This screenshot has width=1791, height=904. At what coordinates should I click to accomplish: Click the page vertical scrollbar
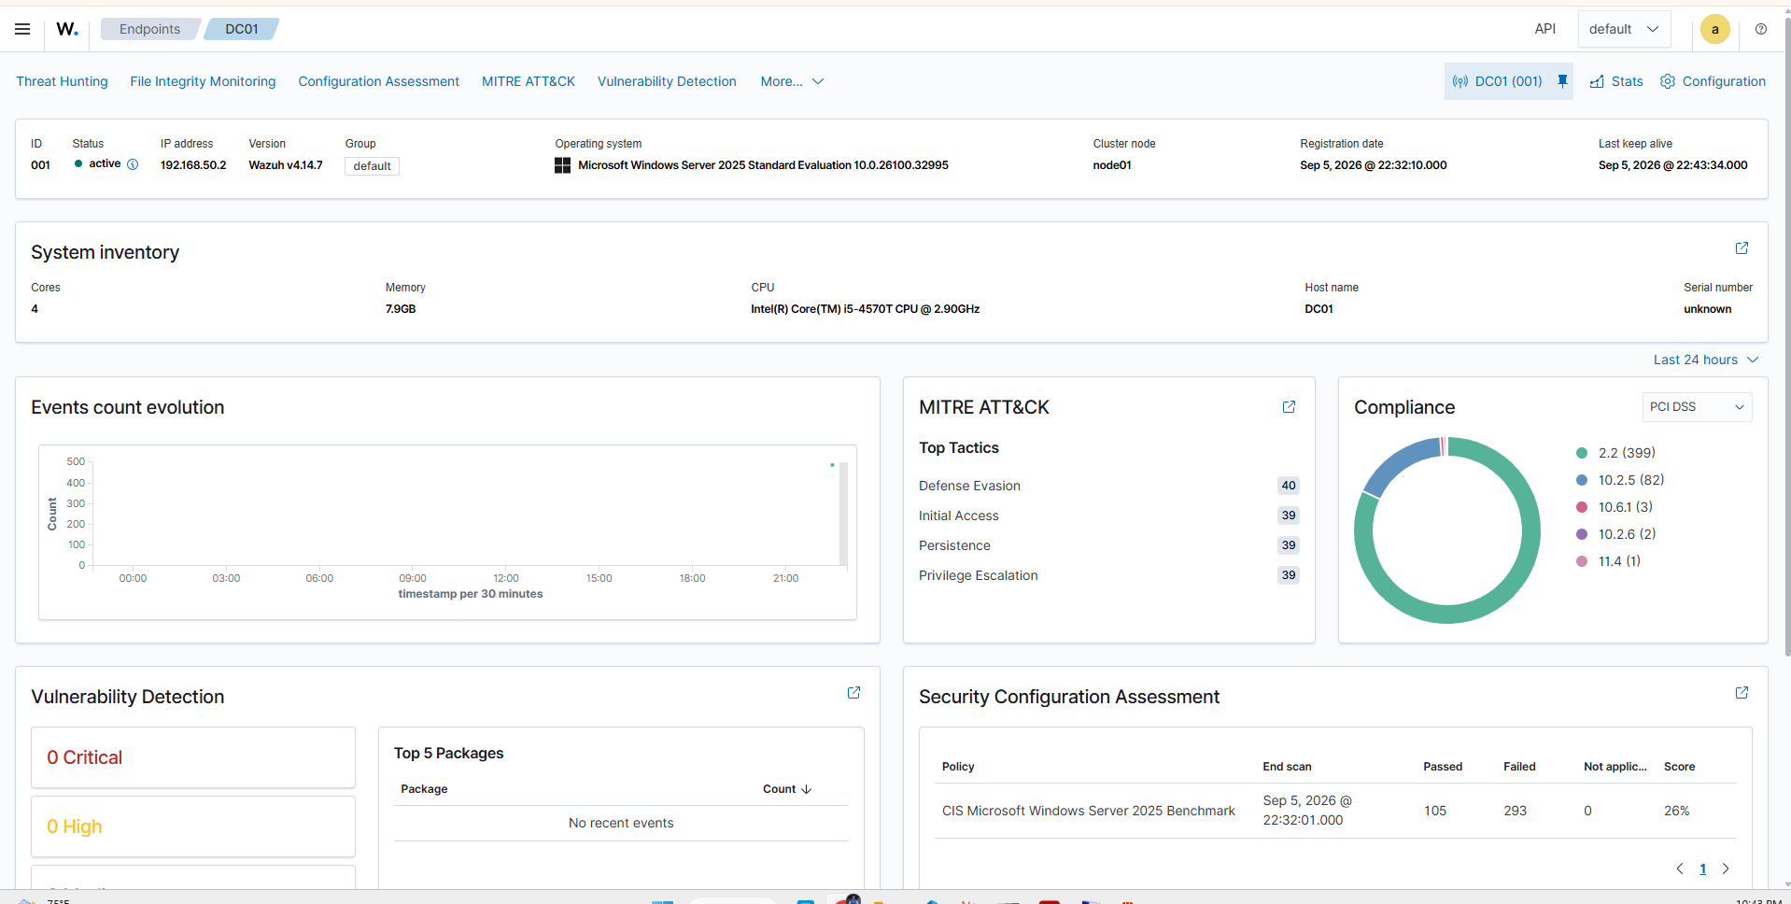click(1787, 336)
